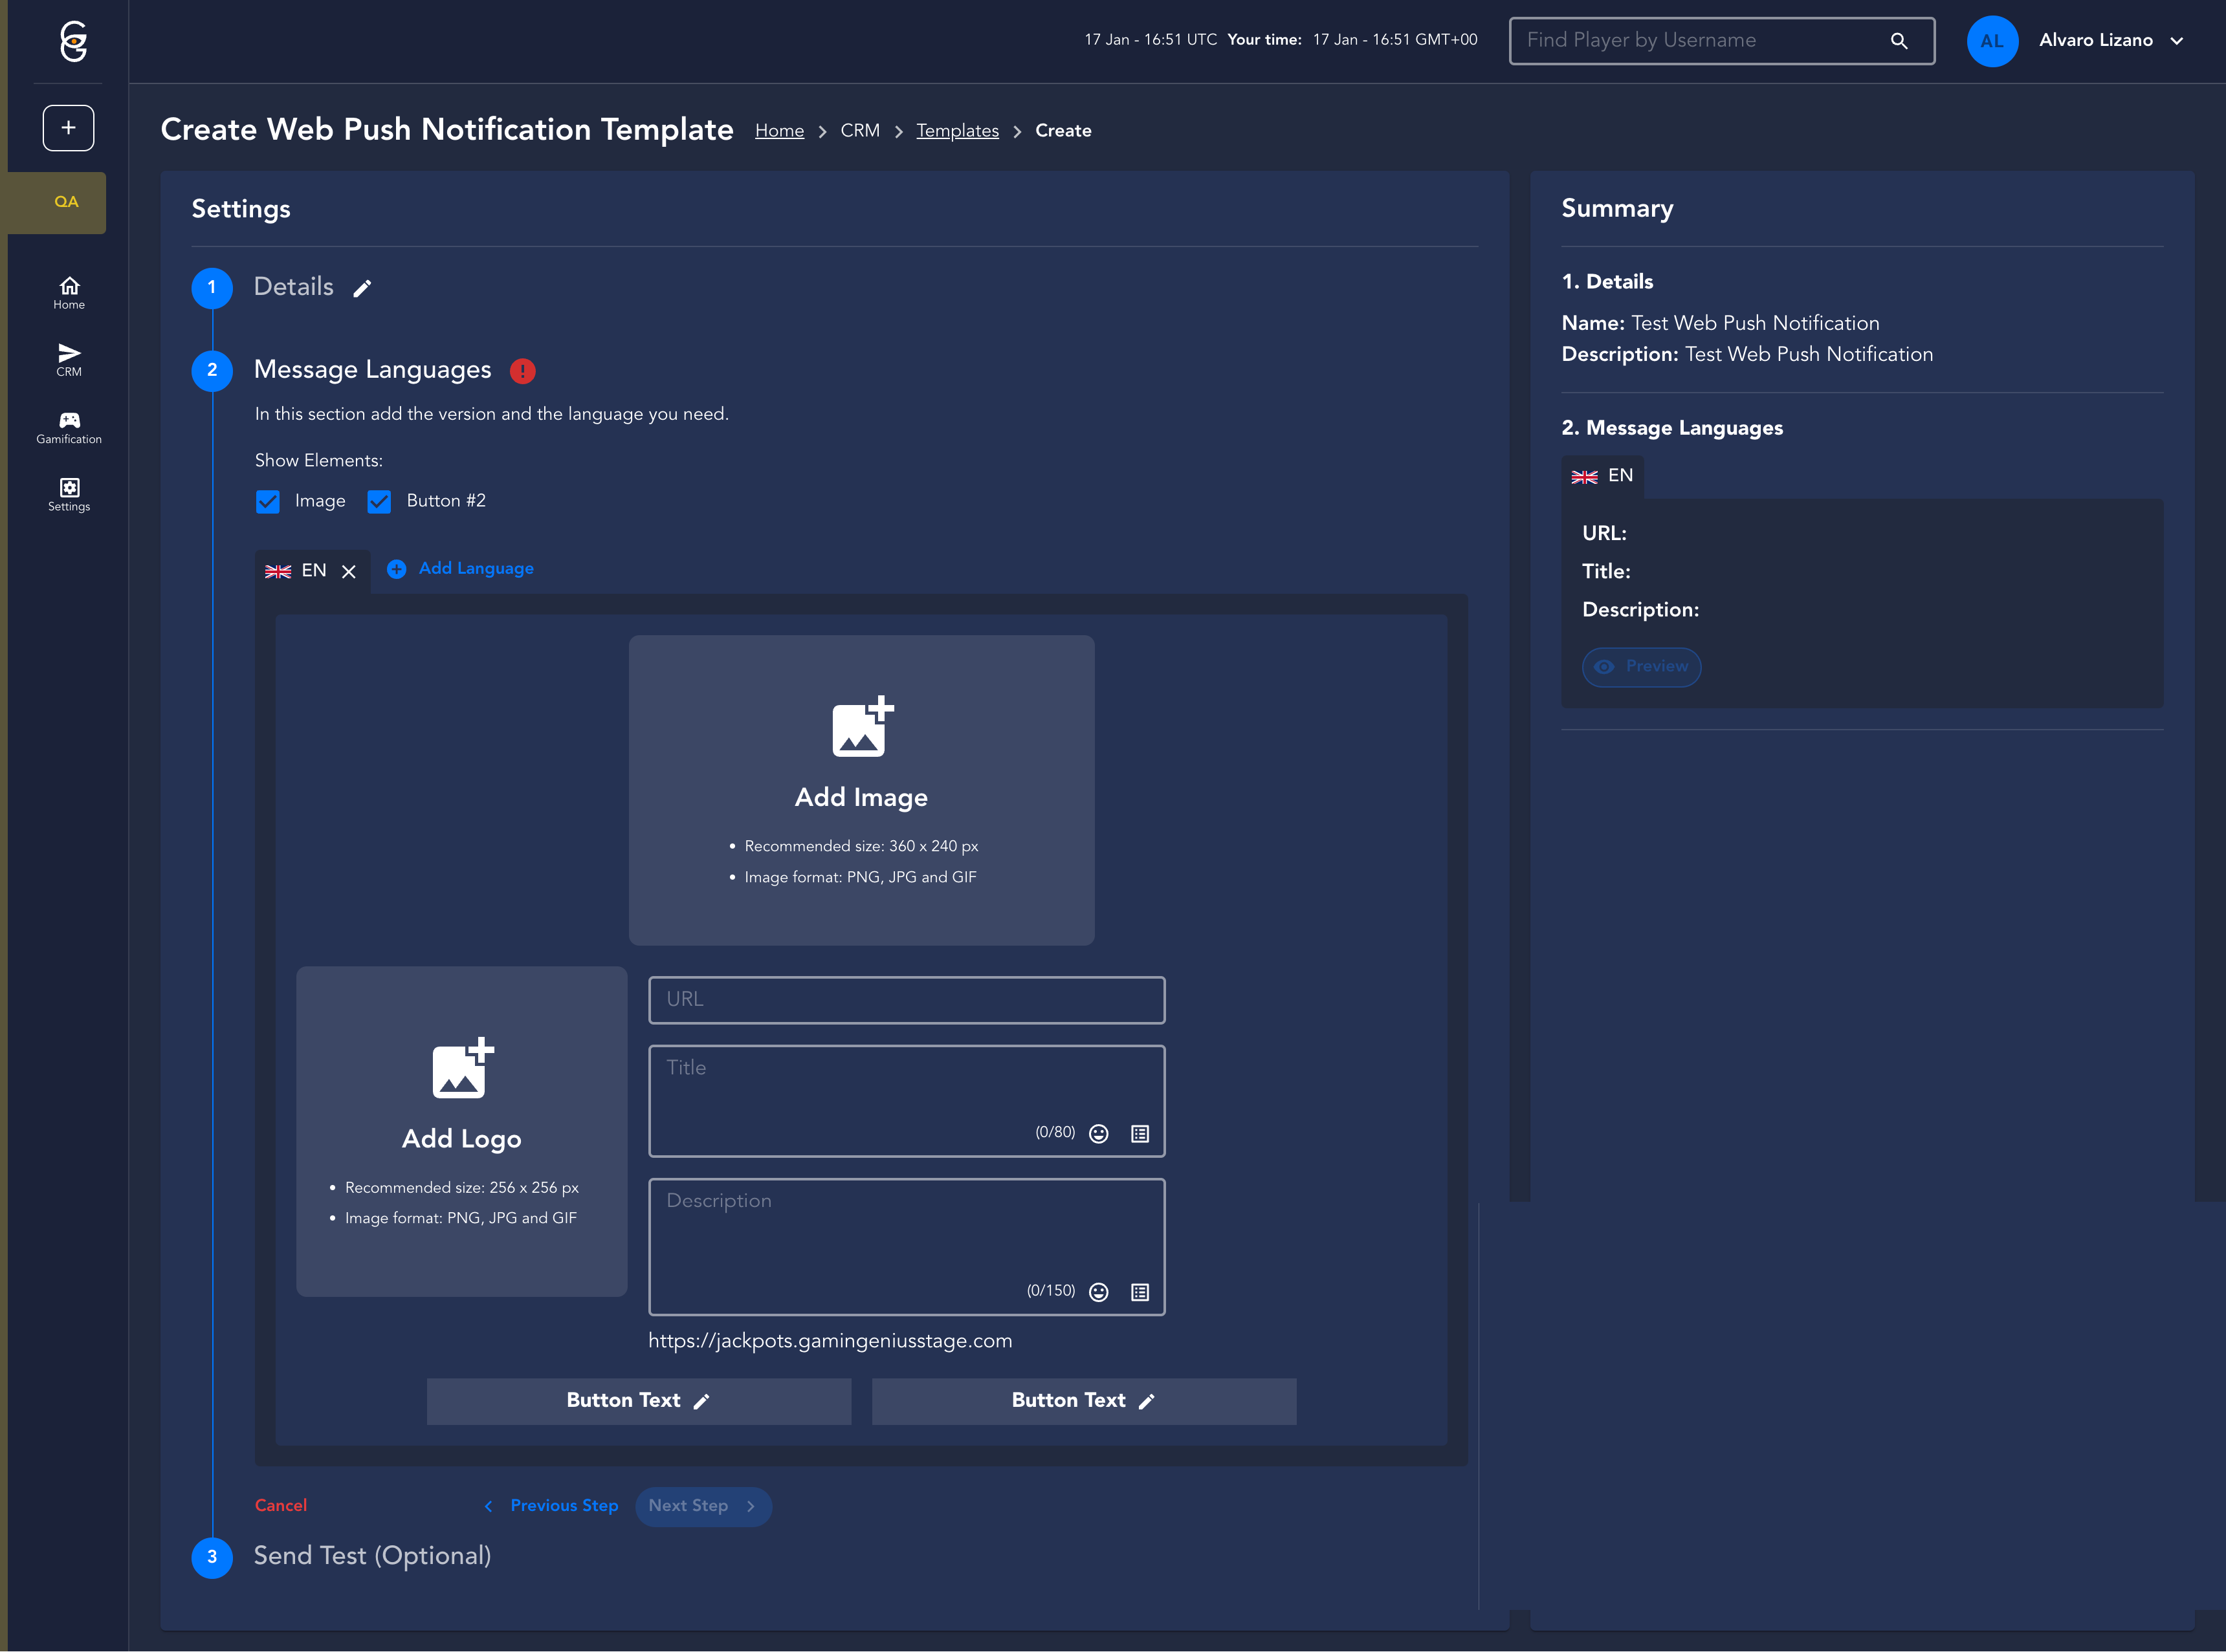
Task: Expand the Alvaro Lizano user menu
Action: (2176, 41)
